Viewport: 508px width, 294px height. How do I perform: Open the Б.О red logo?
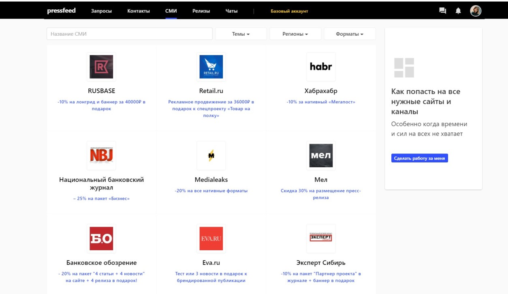(101, 239)
